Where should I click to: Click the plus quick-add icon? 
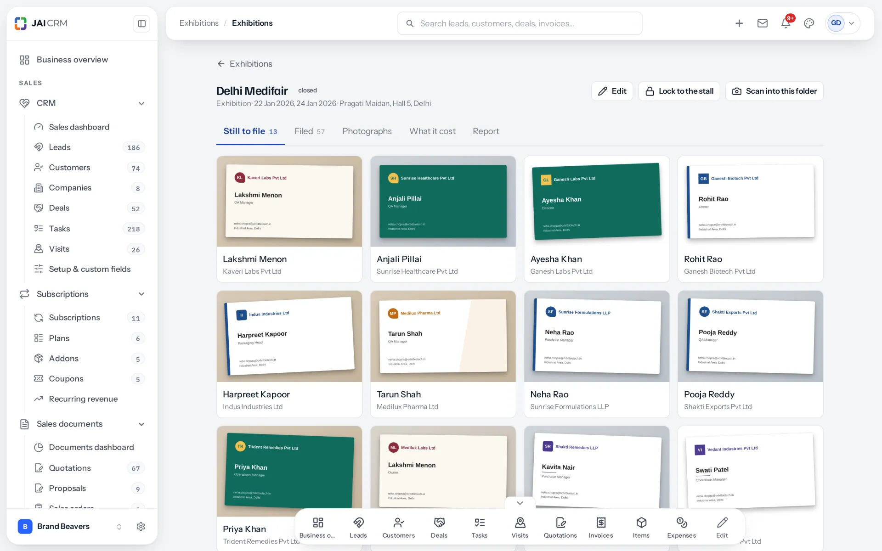tap(739, 23)
